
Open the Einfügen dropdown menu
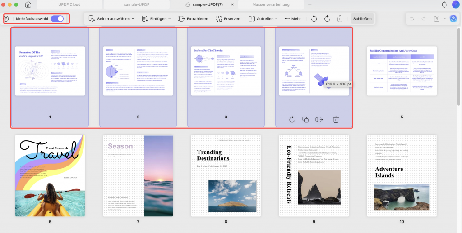click(157, 19)
